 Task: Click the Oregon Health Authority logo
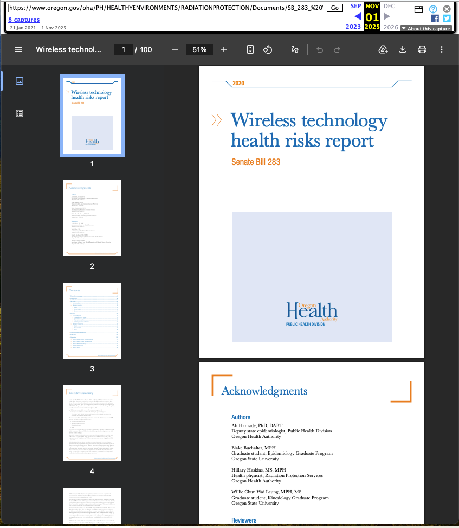point(312,314)
